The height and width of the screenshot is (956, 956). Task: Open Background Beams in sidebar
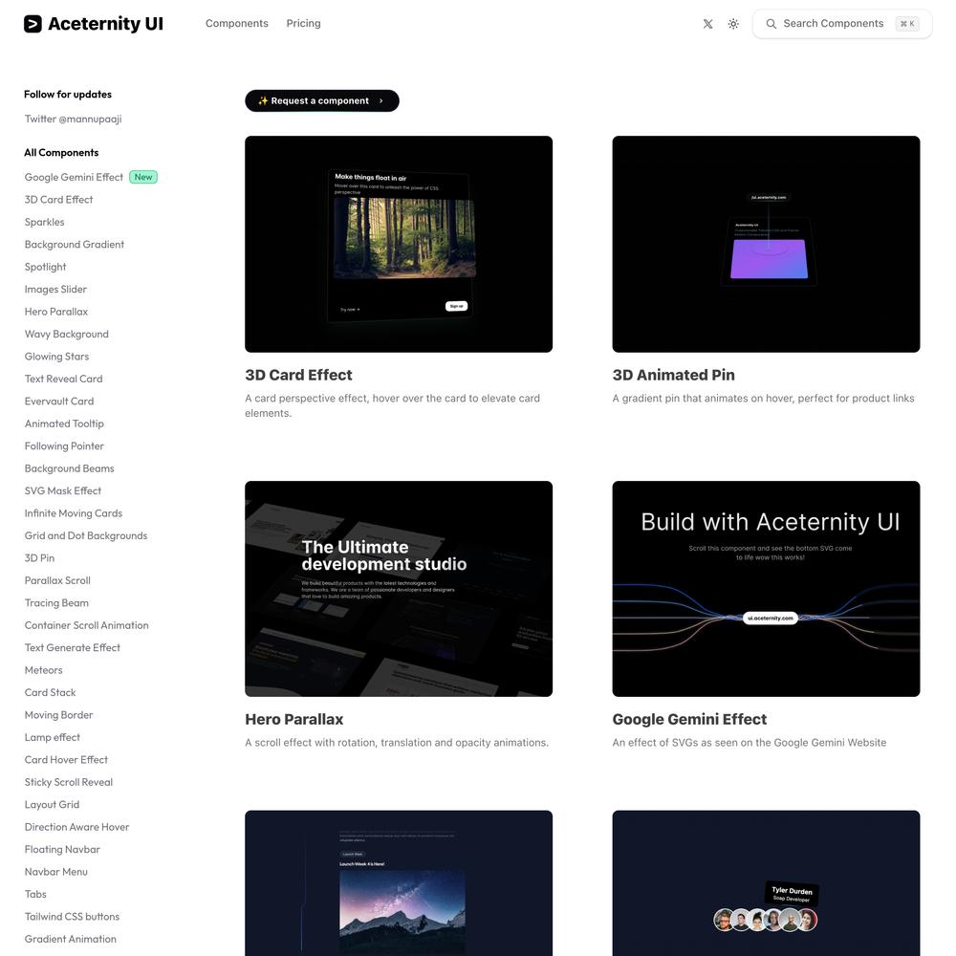tap(70, 468)
